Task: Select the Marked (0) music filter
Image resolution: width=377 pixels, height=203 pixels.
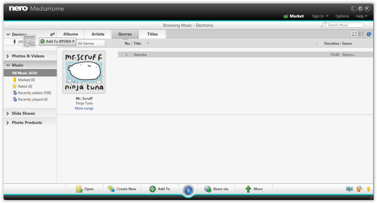Action: tap(26, 80)
